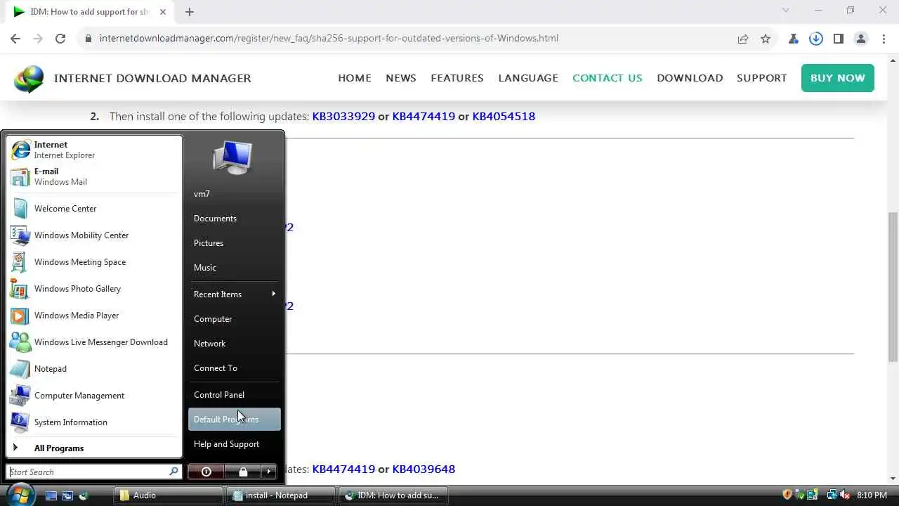Open Music folder
This screenshot has width=899, height=506.
click(x=235, y=268)
